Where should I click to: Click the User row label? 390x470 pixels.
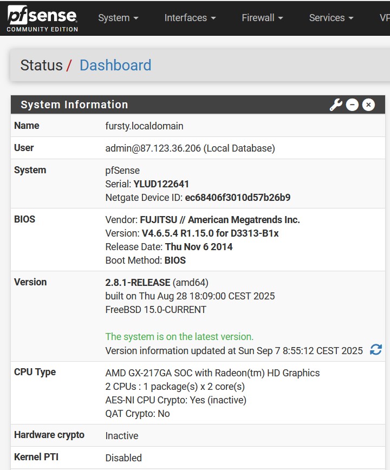point(24,147)
